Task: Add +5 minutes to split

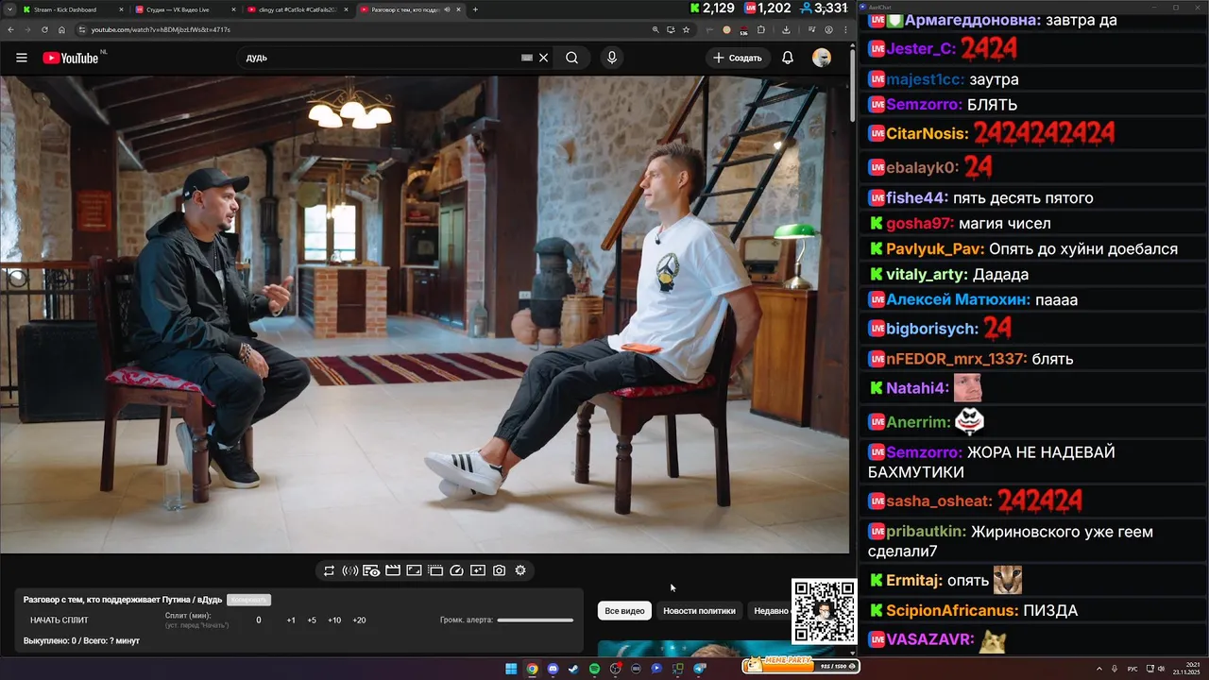Action: click(x=312, y=620)
